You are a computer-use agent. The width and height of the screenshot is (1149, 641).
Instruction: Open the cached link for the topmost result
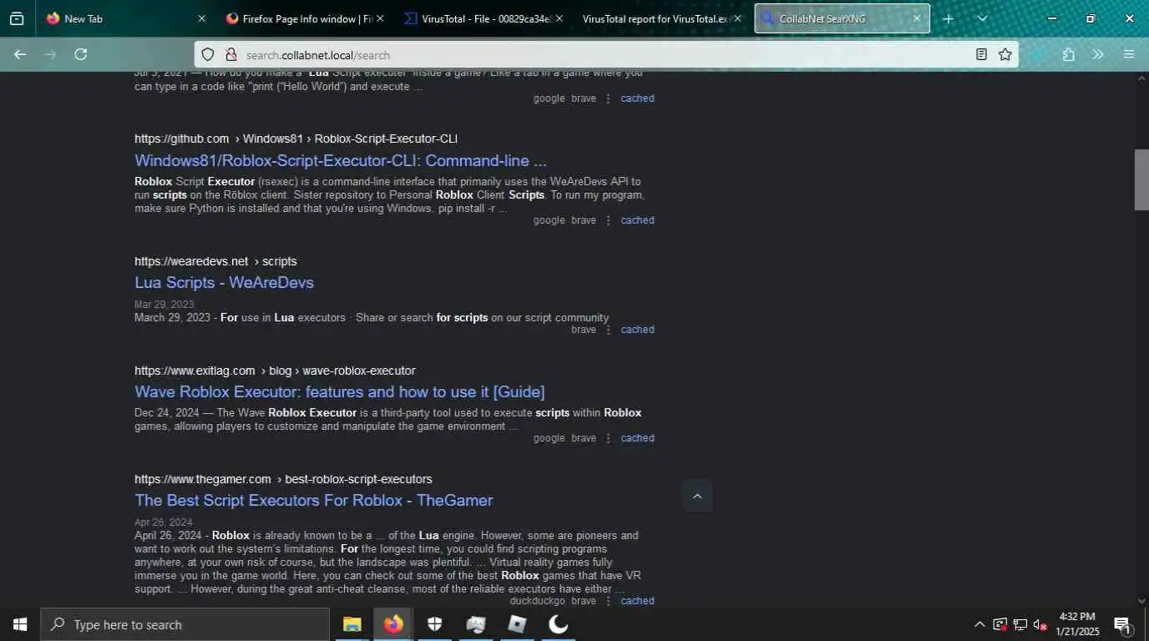click(637, 98)
